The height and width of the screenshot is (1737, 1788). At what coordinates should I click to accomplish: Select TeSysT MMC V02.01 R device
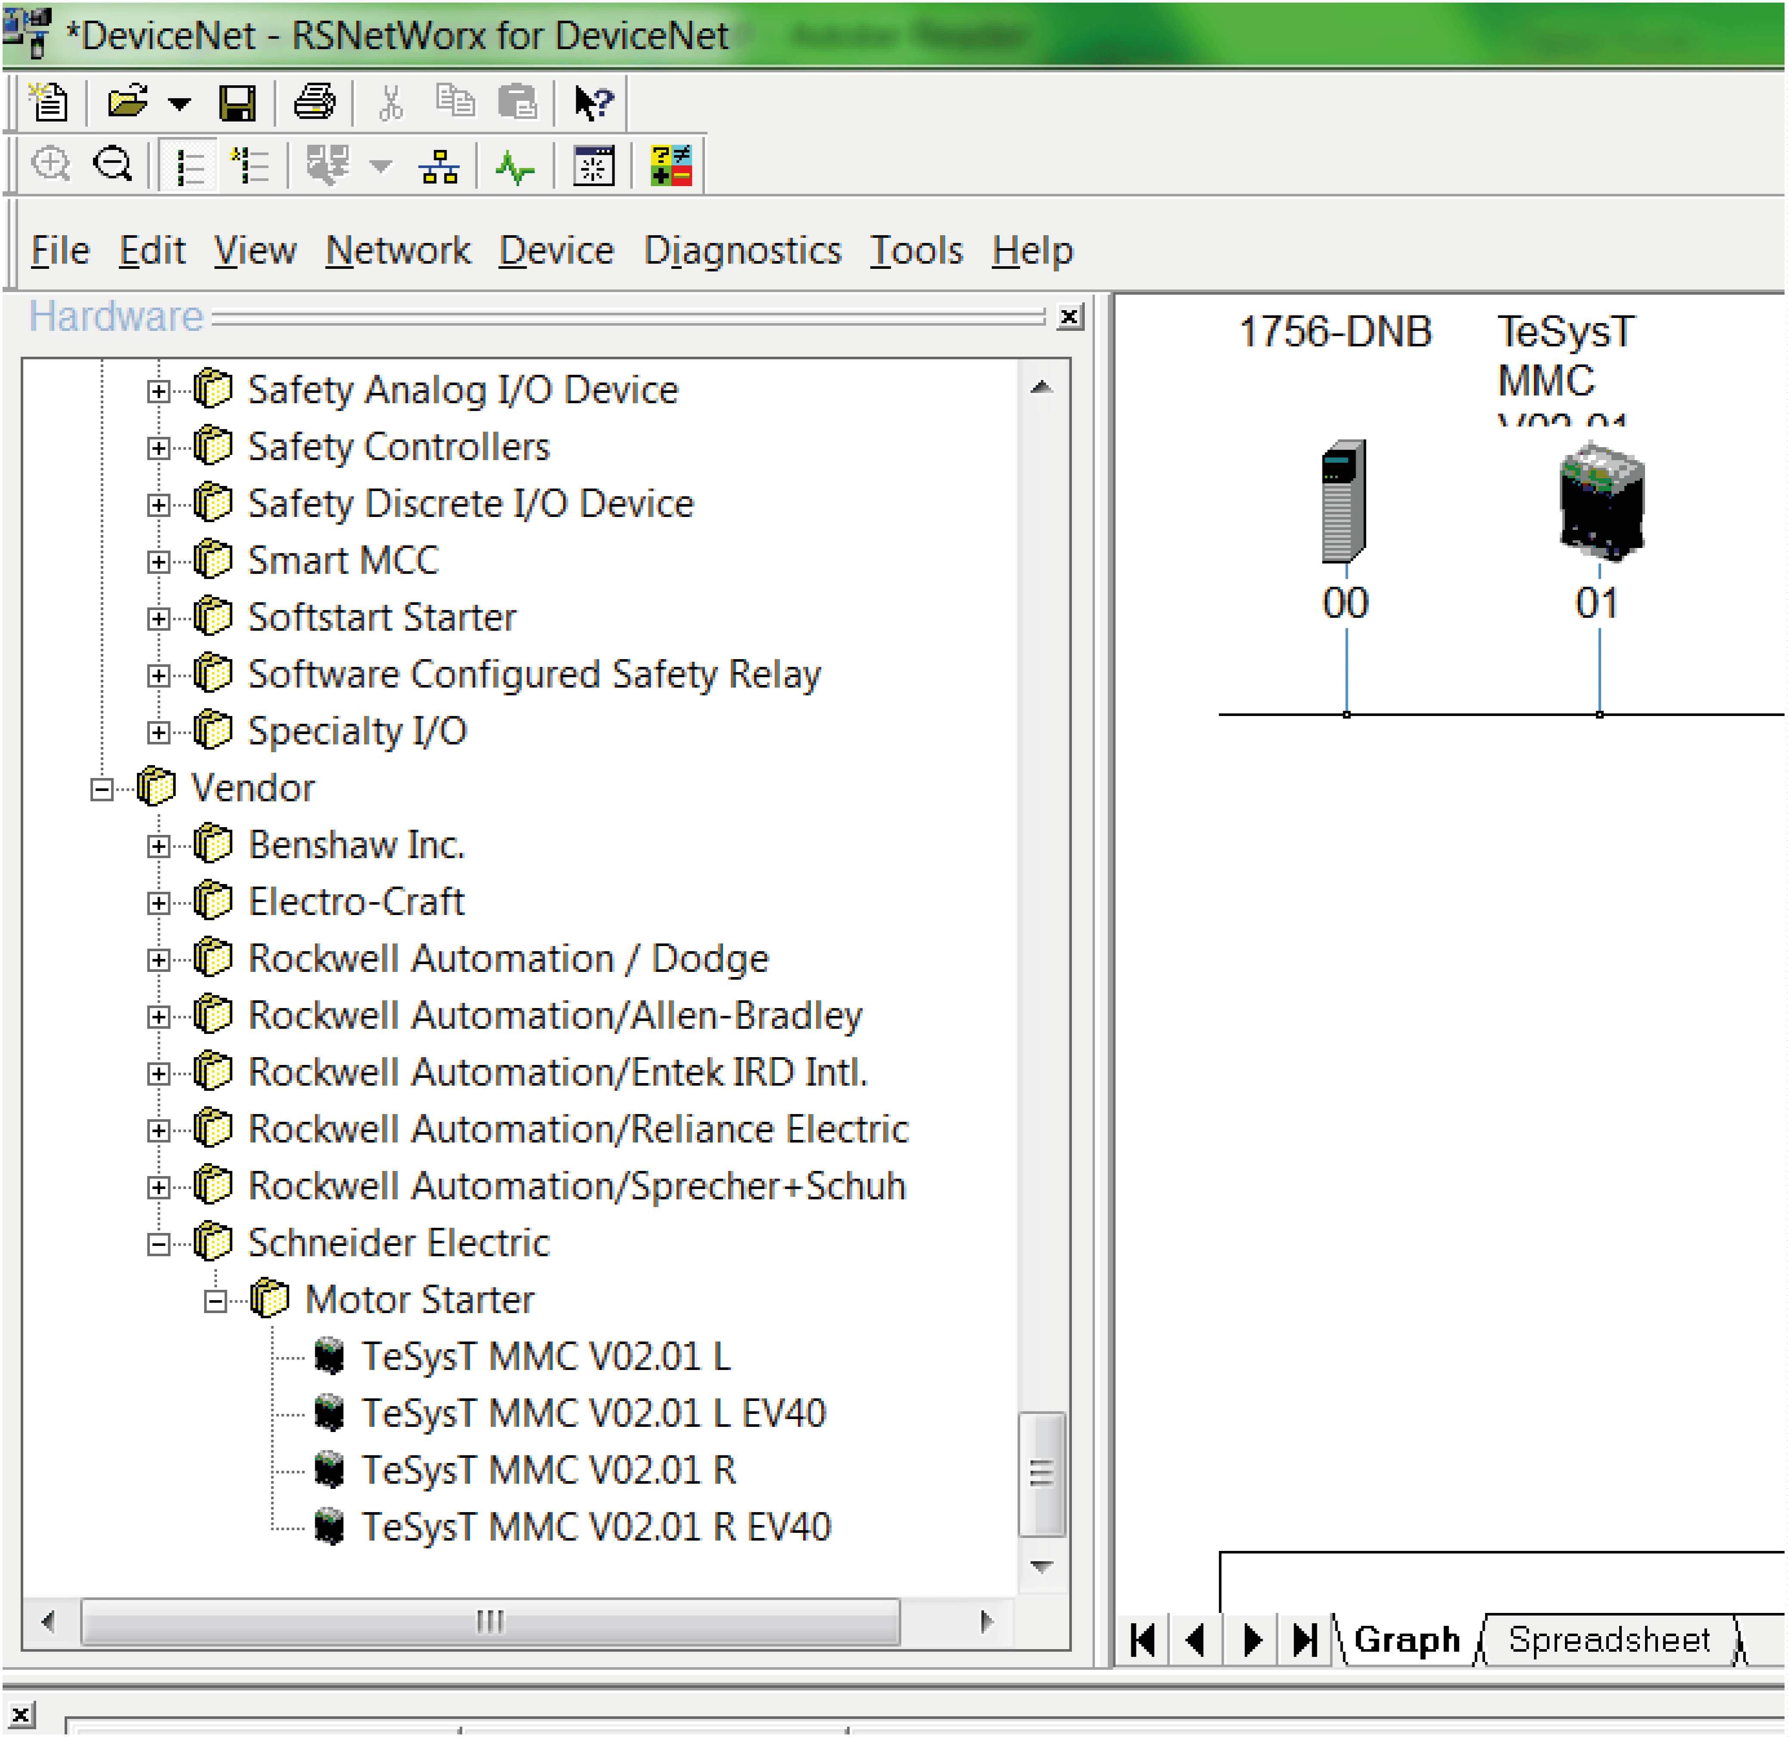[x=548, y=1471]
